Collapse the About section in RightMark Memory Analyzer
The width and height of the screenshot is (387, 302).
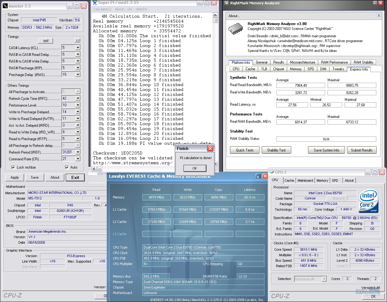[379, 15]
